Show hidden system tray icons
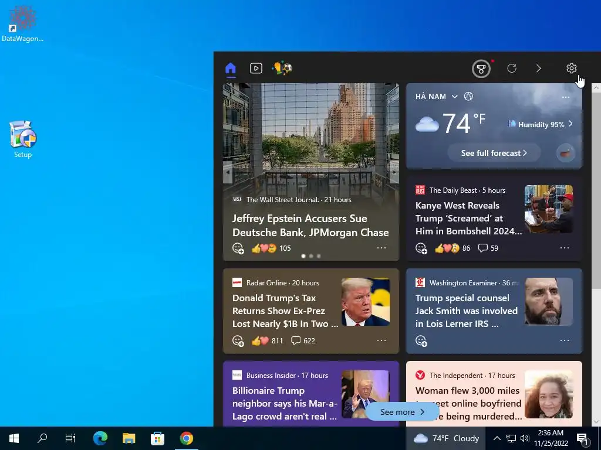The image size is (601, 450). coord(497,438)
